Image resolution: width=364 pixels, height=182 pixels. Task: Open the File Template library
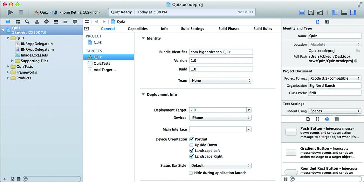(308, 119)
